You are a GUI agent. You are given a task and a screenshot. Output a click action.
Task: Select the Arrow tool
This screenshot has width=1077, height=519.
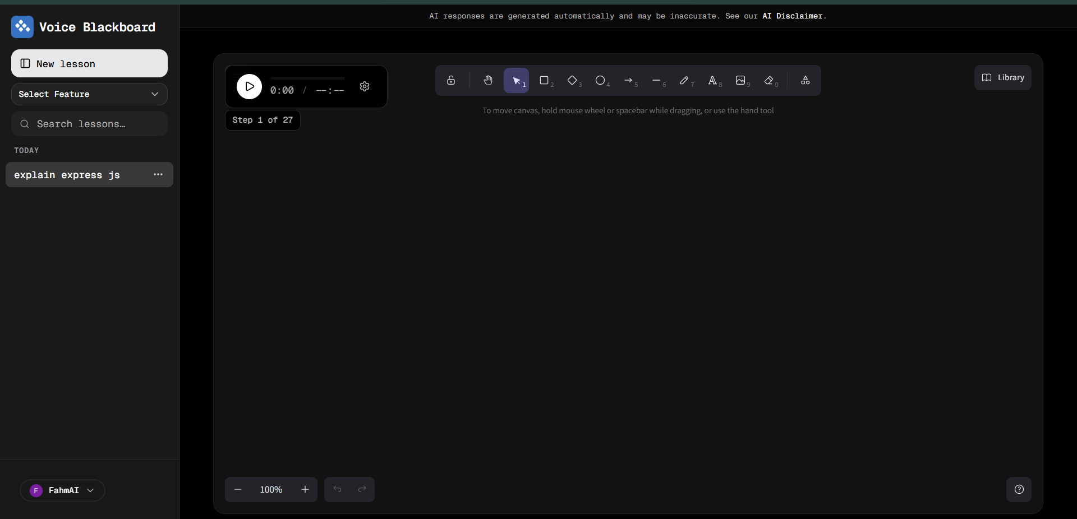tap(628, 80)
